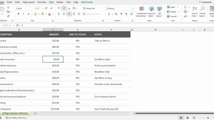Apply yellow fill color highlight
The width and height of the screenshot is (214, 120).
42,14
